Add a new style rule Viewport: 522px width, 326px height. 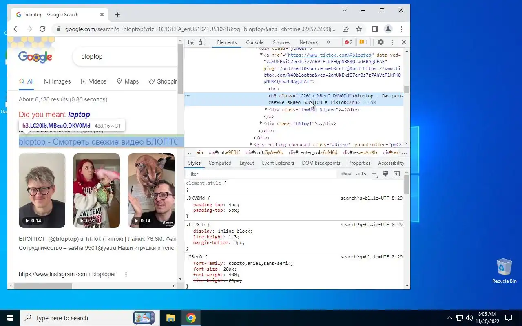pyautogui.click(x=374, y=174)
